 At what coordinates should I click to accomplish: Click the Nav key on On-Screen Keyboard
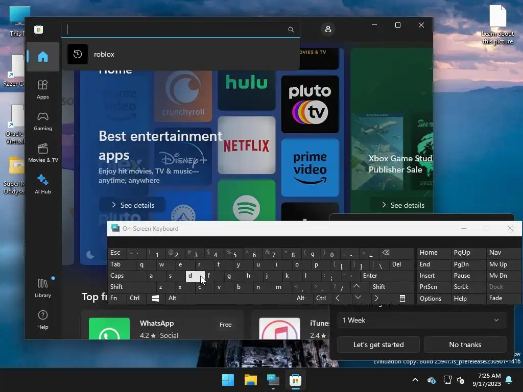coord(503,253)
